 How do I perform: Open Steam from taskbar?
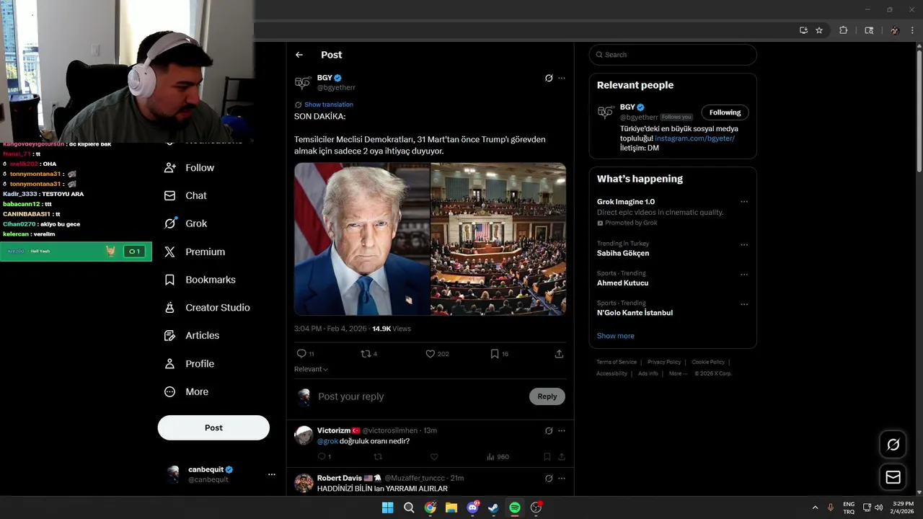tap(493, 507)
